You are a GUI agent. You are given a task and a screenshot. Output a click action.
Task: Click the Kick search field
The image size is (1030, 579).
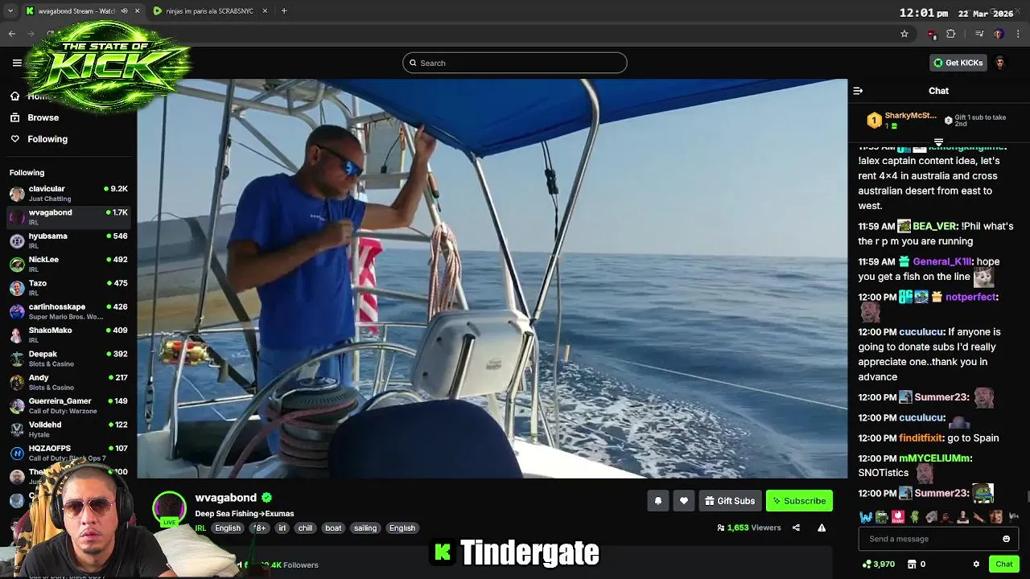tap(515, 63)
